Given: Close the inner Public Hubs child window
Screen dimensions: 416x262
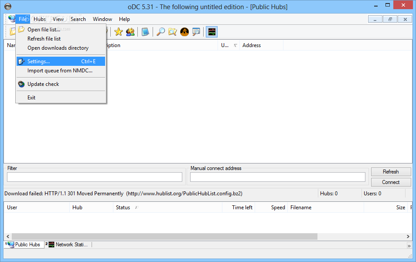Looking at the screenshot, I should coord(405,19).
